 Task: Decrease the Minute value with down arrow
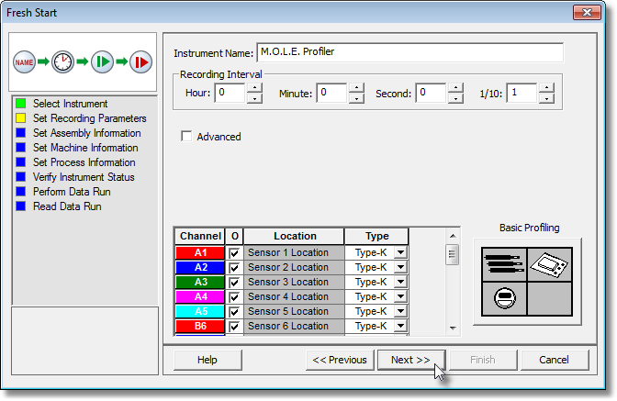pos(356,98)
